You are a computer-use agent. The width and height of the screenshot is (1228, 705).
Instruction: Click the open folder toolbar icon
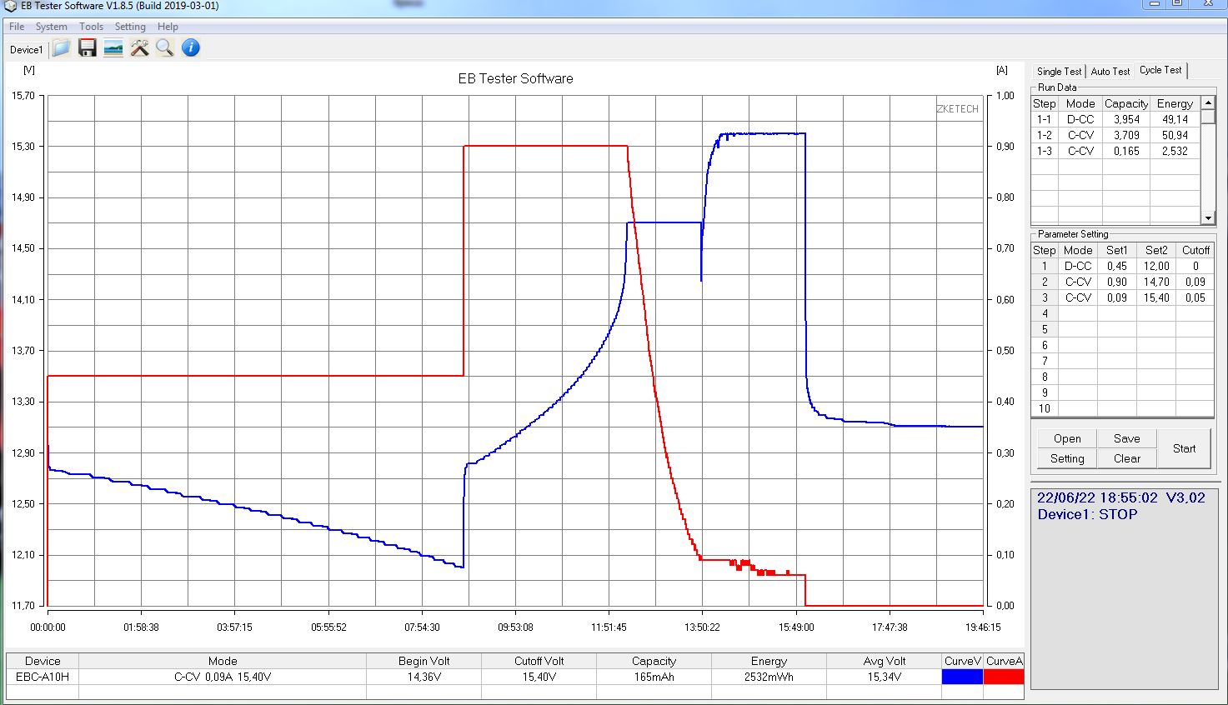(61, 48)
